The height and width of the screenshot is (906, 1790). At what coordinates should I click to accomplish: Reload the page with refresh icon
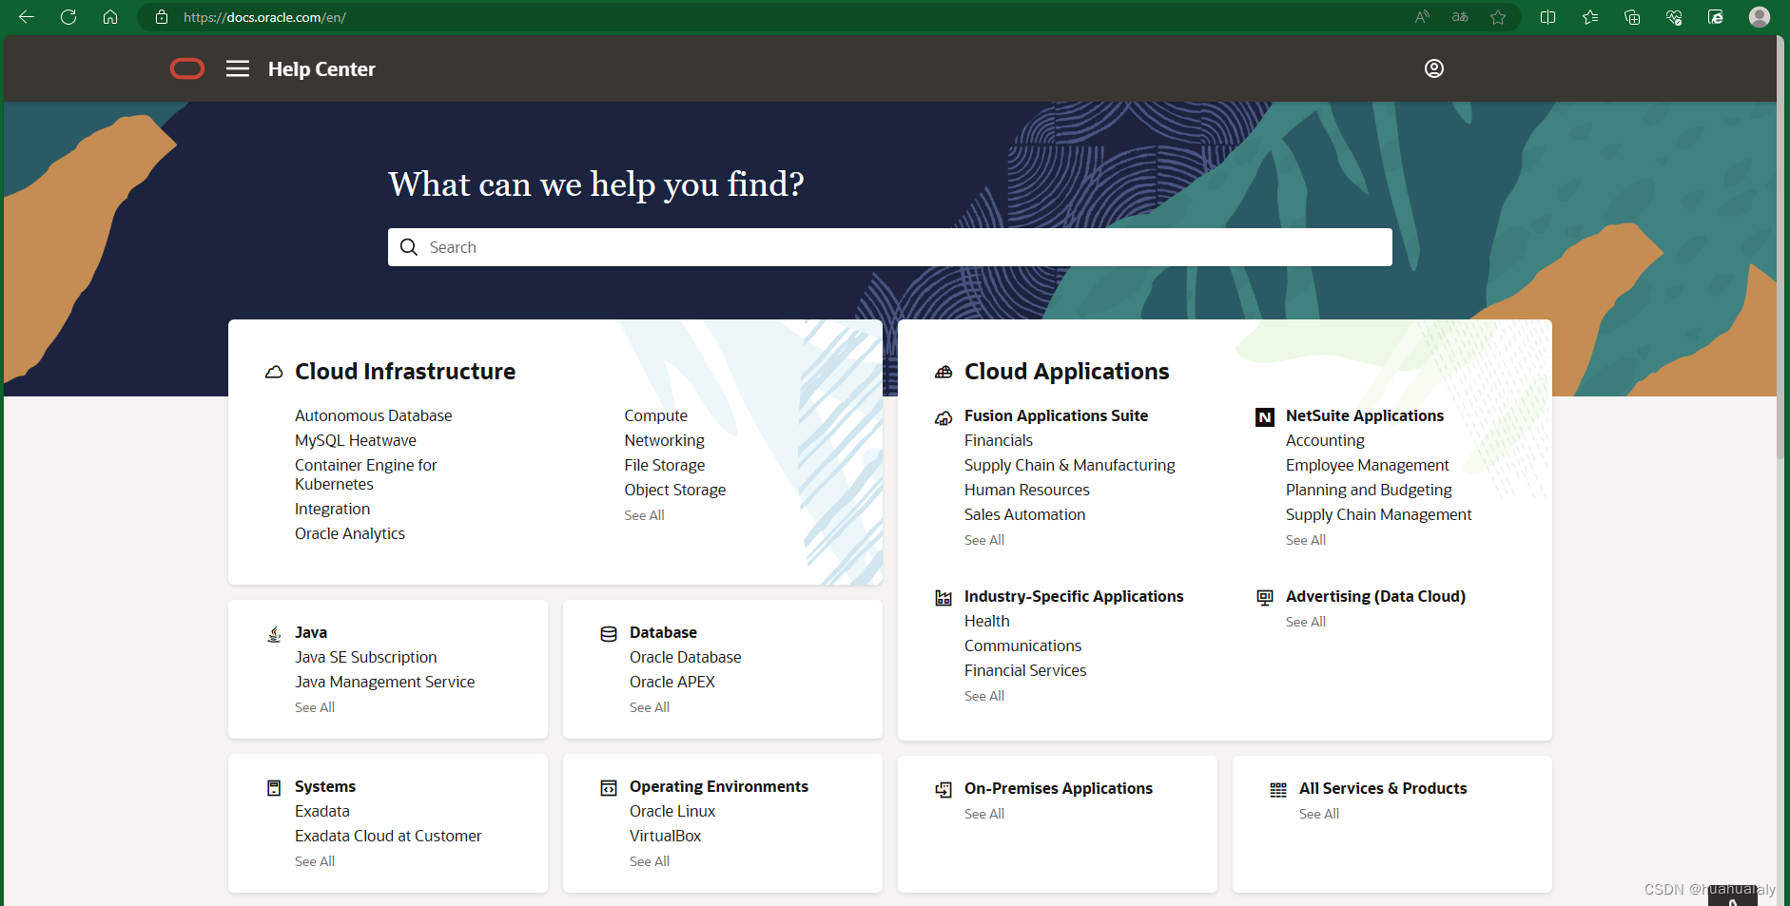pos(68,17)
